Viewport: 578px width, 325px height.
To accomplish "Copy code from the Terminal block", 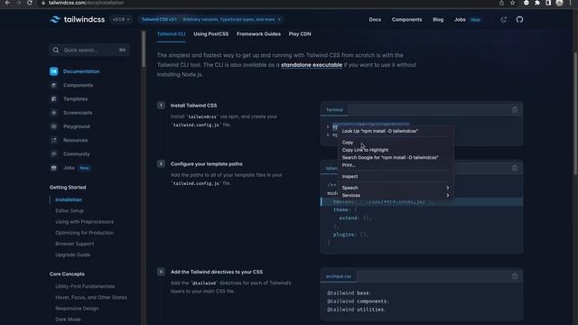I will click(515, 110).
